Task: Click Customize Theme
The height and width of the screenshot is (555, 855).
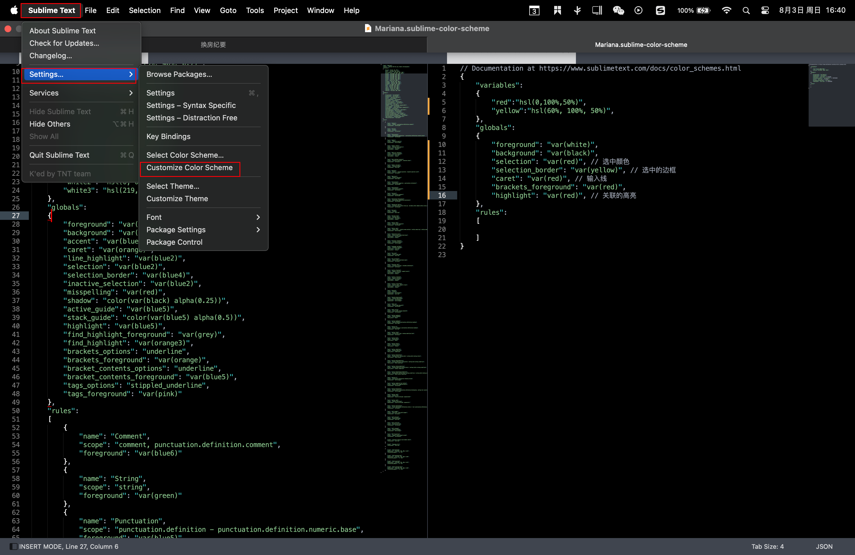Action: point(203,199)
